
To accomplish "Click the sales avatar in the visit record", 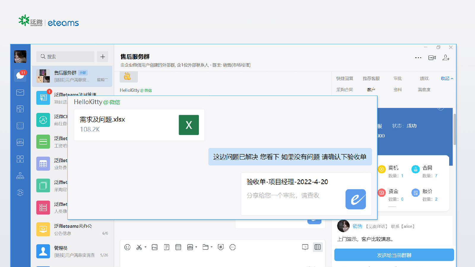I will pyautogui.click(x=343, y=226).
